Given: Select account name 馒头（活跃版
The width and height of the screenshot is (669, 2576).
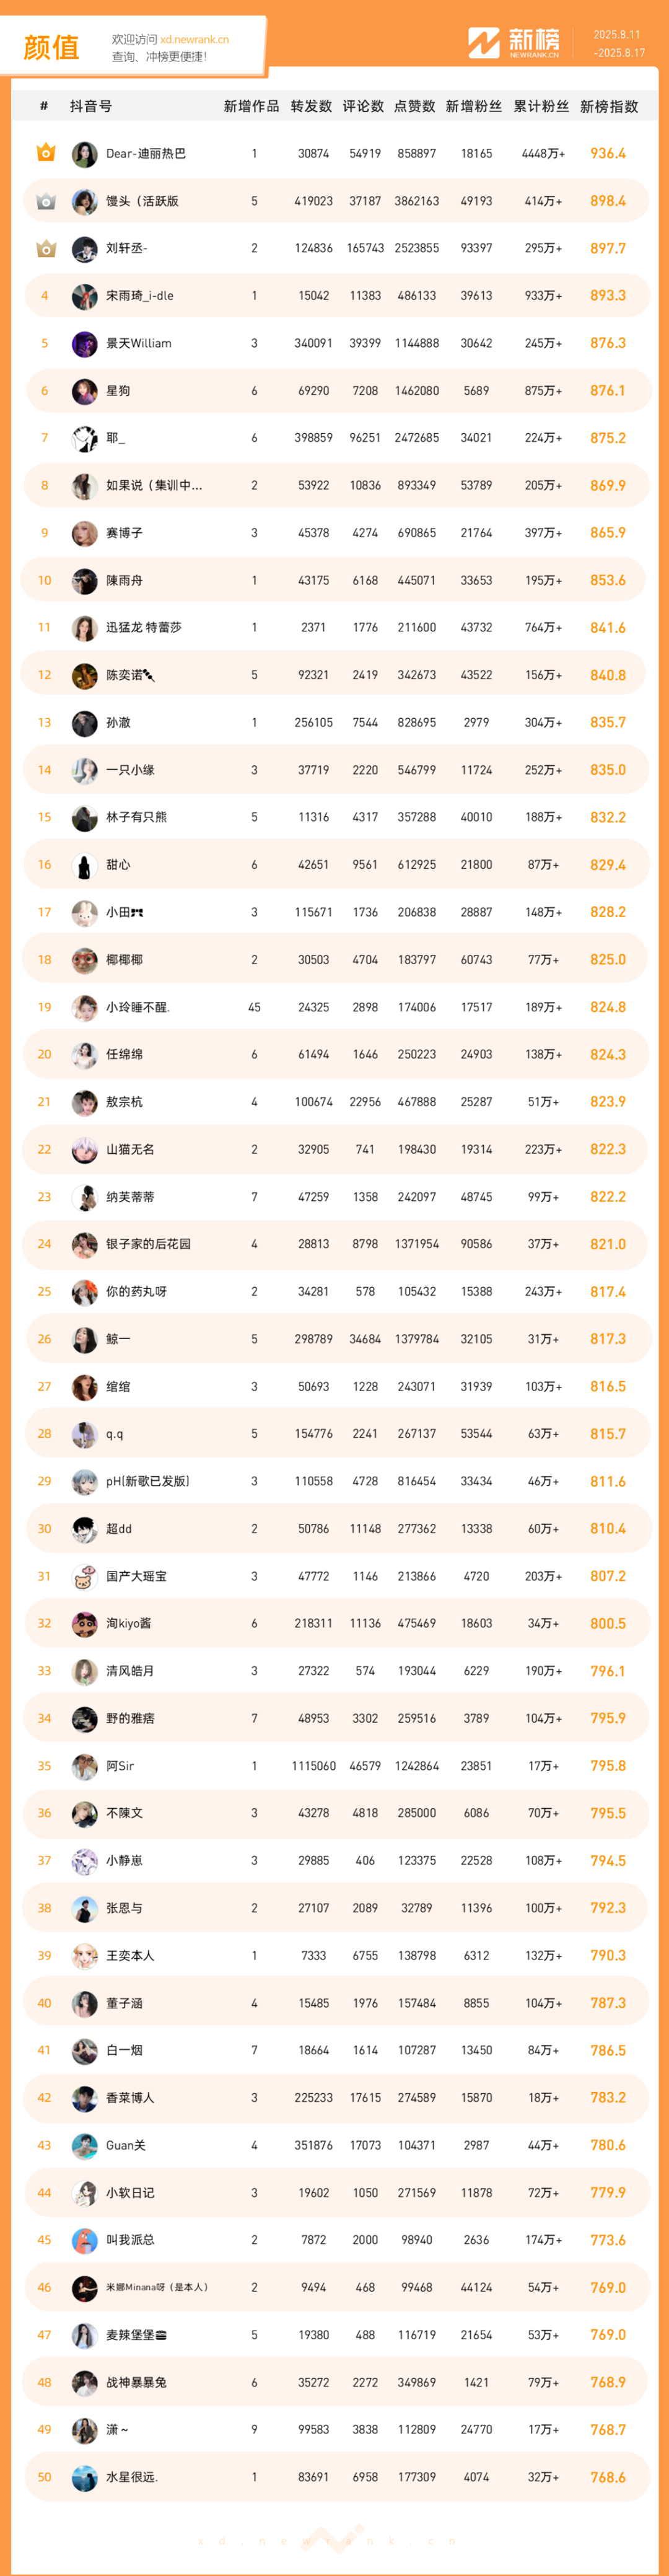Looking at the screenshot, I should (142, 201).
